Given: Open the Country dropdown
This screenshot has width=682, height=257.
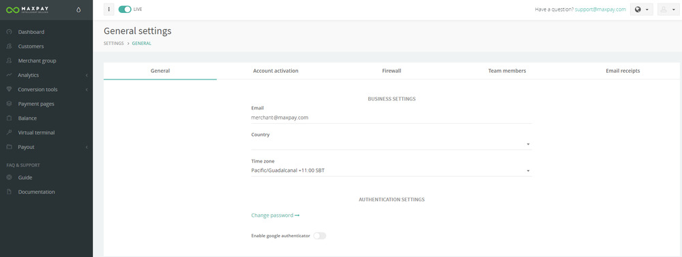Looking at the screenshot, I should pyautogui.click(x=391, y=144).
